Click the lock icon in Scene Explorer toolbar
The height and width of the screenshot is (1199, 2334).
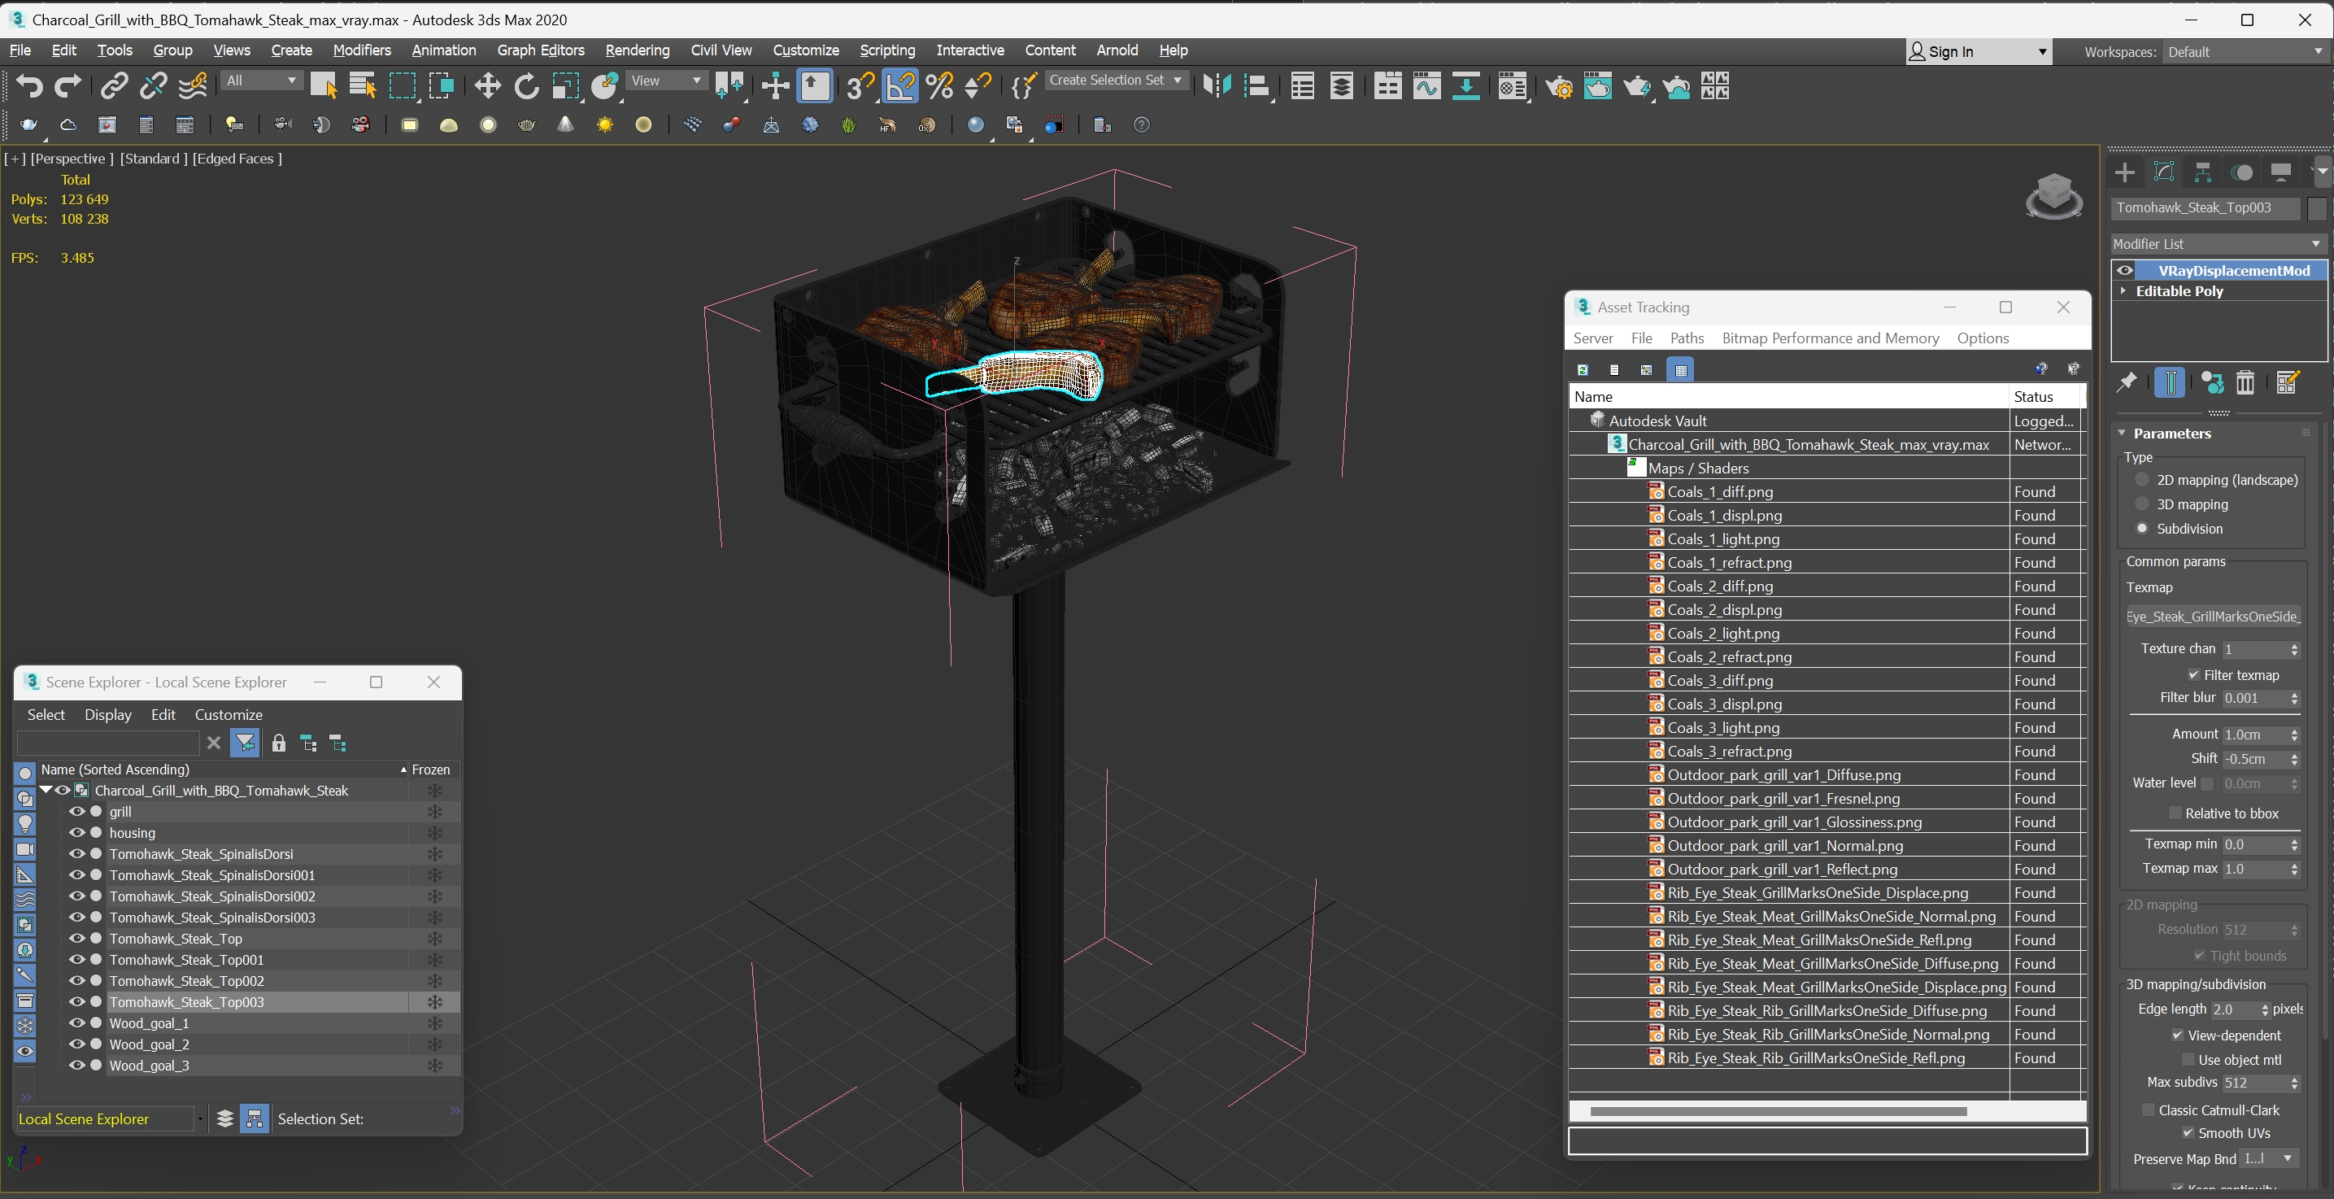tap(278, 743)
